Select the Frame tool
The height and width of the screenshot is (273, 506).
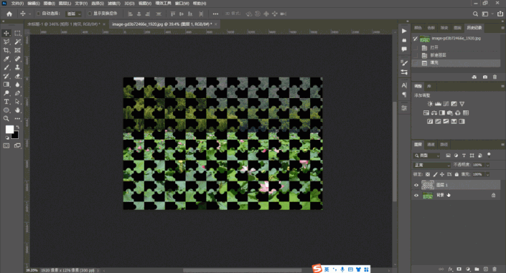point(17,50)
